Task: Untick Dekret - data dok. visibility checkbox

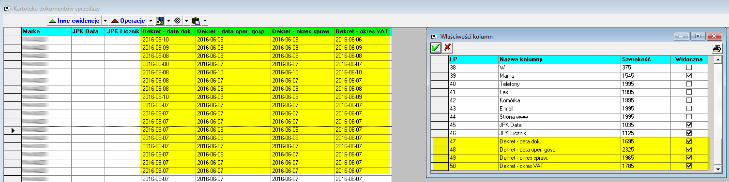Action: click(x=689, y=141)
